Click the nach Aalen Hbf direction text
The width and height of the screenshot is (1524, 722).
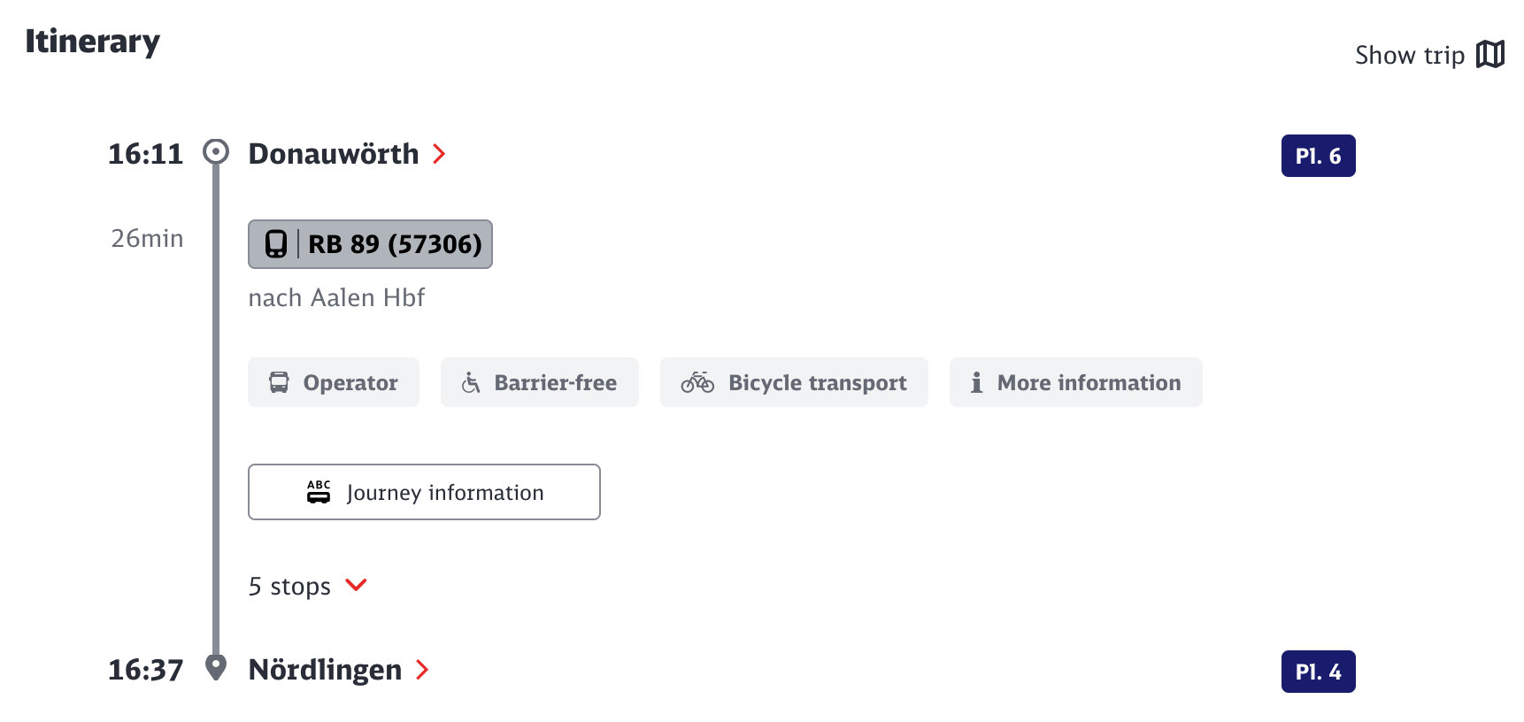click(336, 298)
